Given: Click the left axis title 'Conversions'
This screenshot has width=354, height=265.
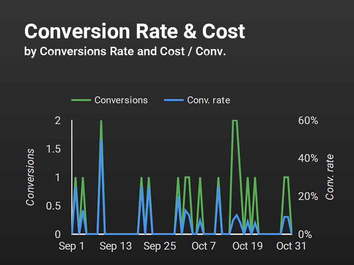Looking at the screenshot, I should coord(30,177).
